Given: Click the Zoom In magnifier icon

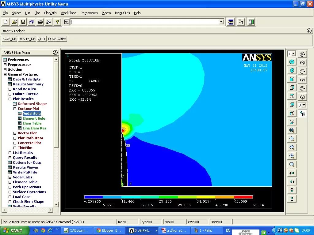Looking at the screenshot, I should coord(292,156).
